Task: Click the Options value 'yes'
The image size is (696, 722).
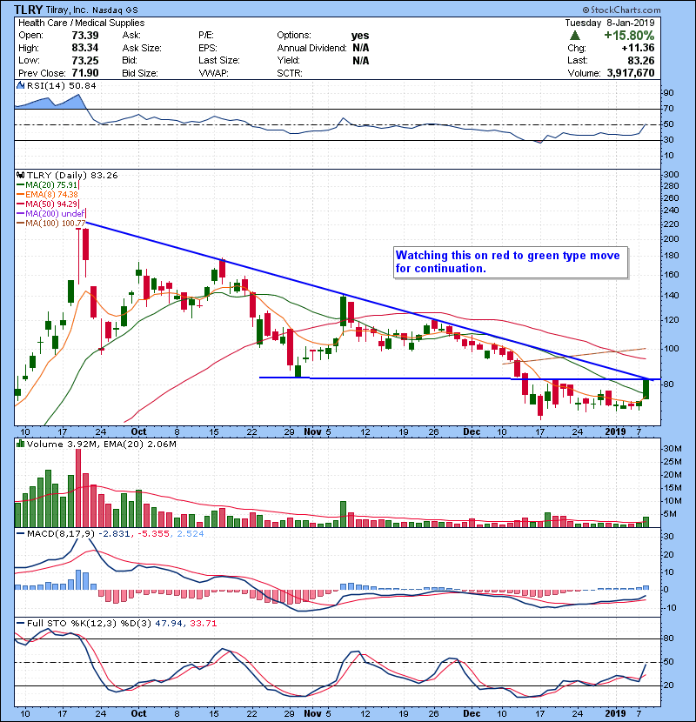Action: 360,36
